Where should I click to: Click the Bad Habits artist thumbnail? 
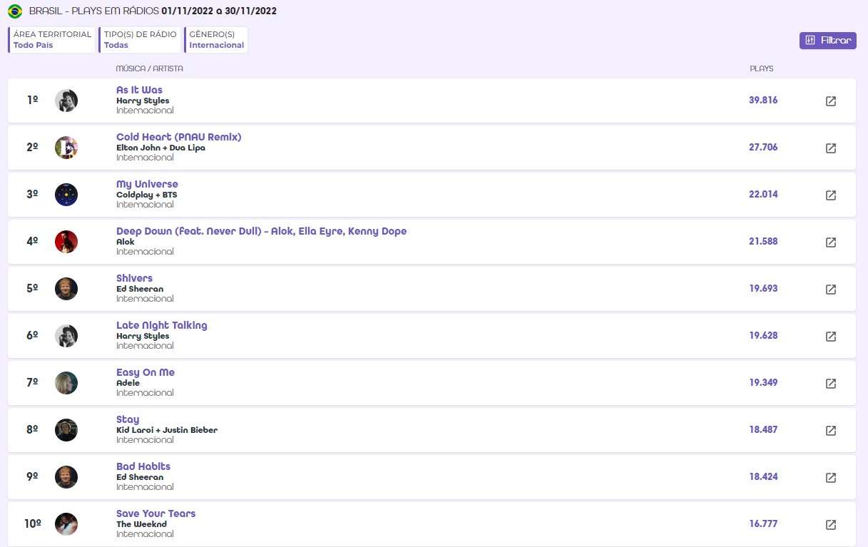coord(66,477)
